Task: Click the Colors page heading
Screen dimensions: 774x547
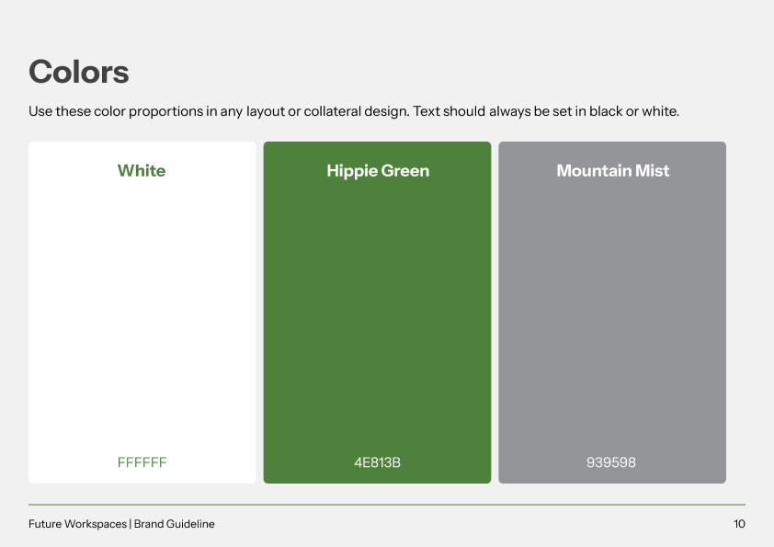Action: click(x=79, y=72)
